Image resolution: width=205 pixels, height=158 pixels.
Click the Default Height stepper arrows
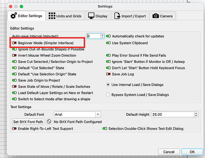(196, 114)
